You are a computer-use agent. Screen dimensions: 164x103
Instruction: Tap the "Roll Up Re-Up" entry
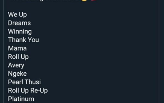pyautogui.click(x=28, y=91)
